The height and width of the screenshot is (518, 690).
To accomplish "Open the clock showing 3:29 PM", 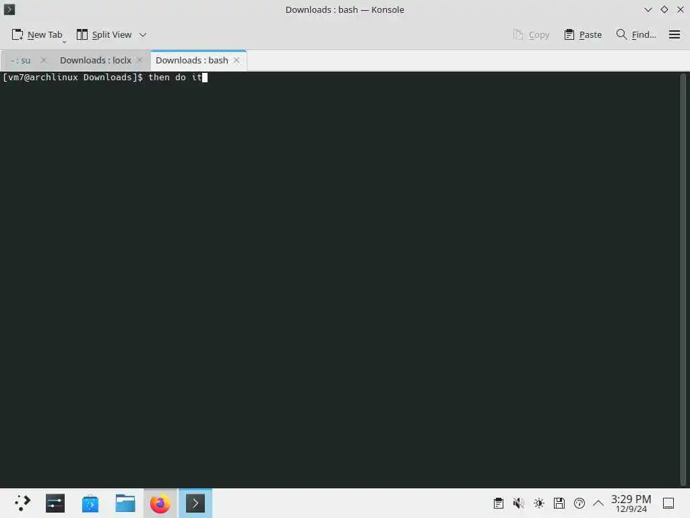I will click(x=631, y=503).
